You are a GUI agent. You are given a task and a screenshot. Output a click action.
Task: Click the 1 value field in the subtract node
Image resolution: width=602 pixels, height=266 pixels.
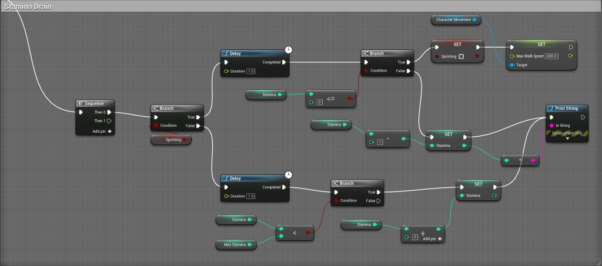click(x=380, y=143)
